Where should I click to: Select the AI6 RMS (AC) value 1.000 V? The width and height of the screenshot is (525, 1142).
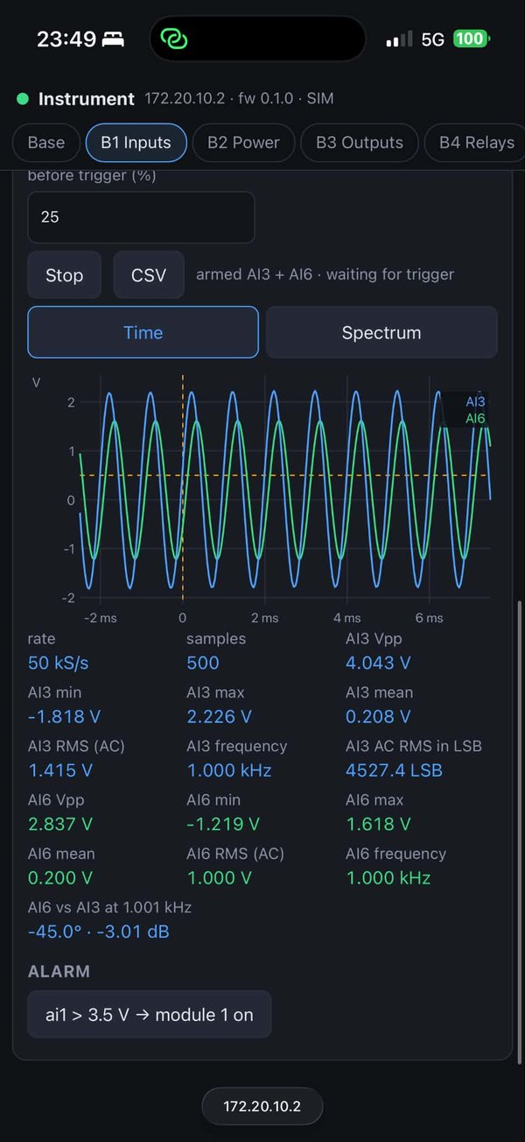218,878
